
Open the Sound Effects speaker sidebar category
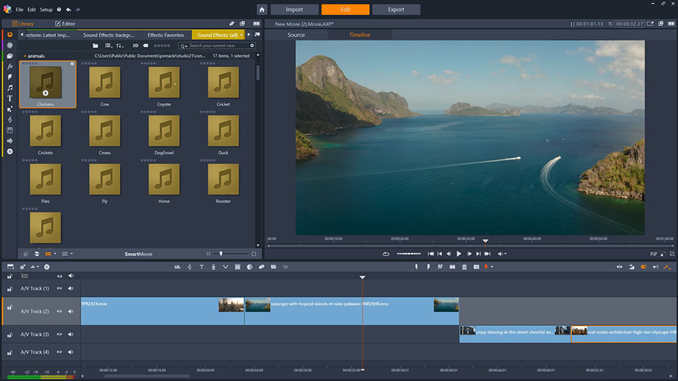click(10, 141)
